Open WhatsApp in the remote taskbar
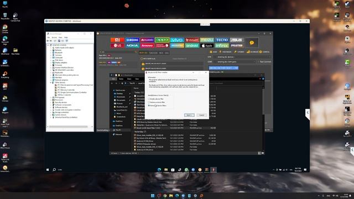Image resolution: width=354 pixels, height=199 pixels. coord(186,170)
